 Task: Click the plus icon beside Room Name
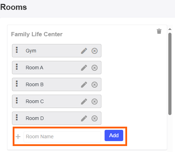coord(18,137)
